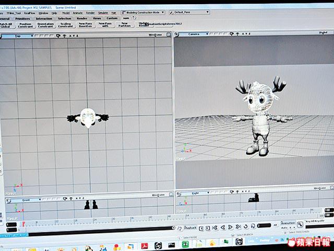
Task: Click the keyframe key icon
Action: [x=300, y=224]
